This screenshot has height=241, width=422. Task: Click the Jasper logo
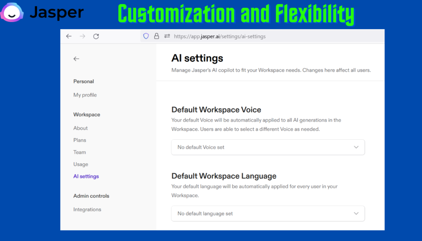point(42,12)
